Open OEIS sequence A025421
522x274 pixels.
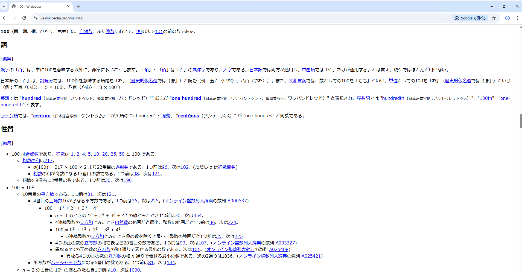(x=311, y=256)
